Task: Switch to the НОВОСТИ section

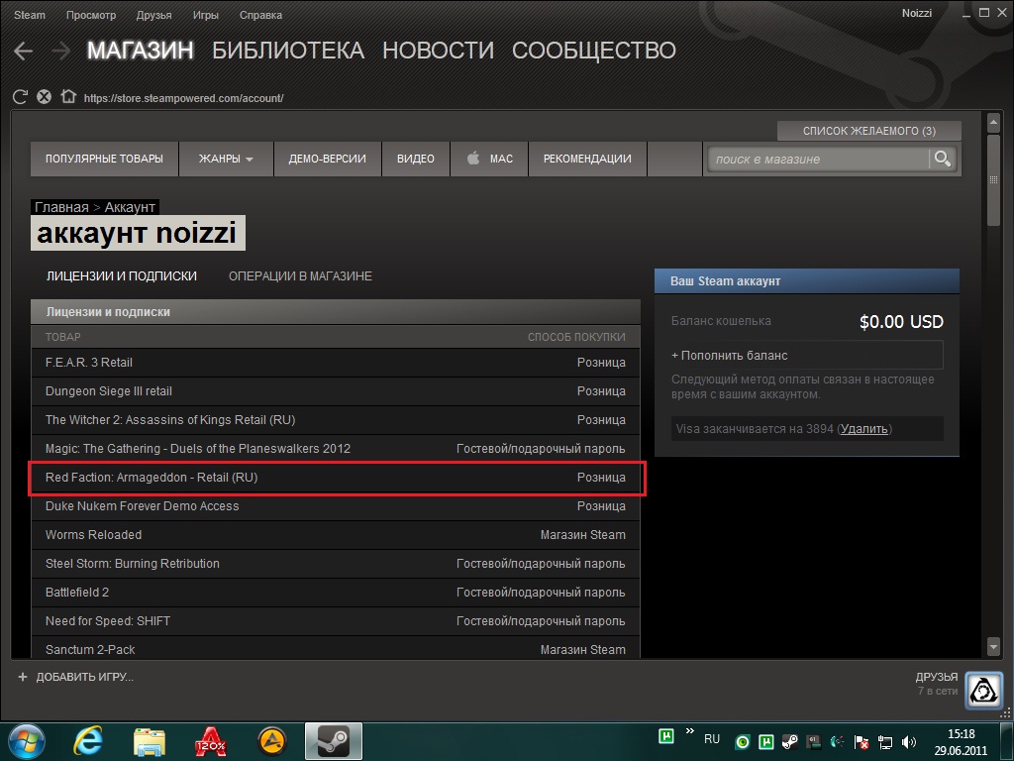Action: click(x=438, y=51)
